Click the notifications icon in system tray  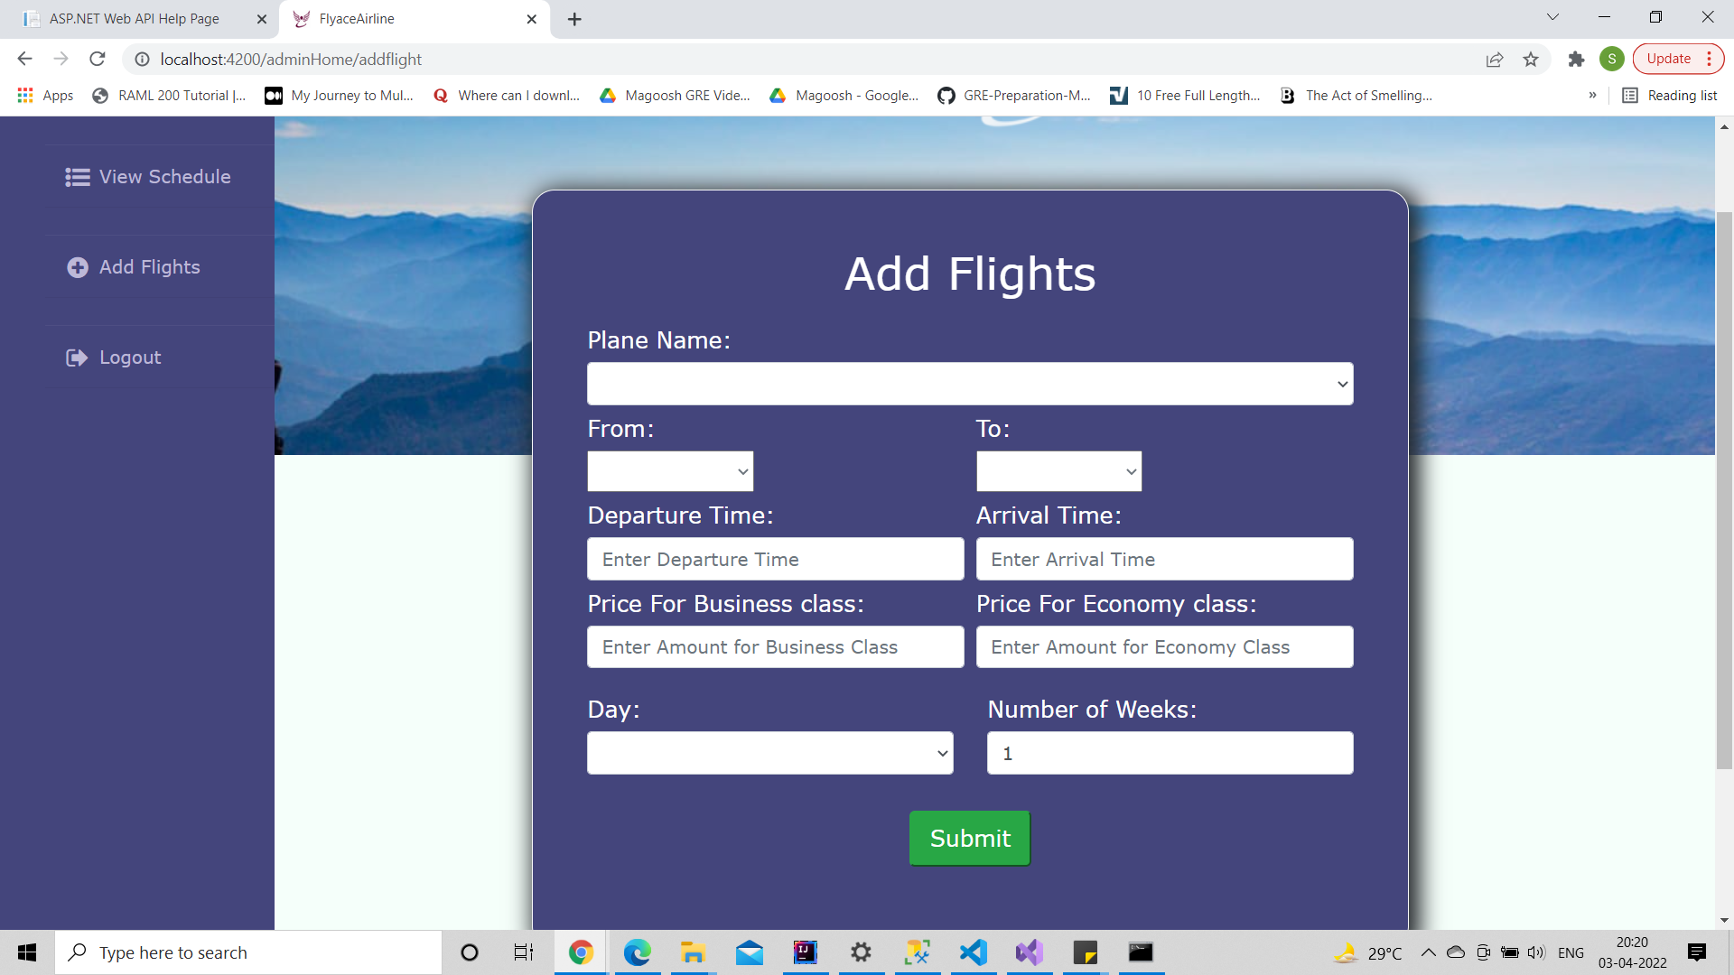1696,952
